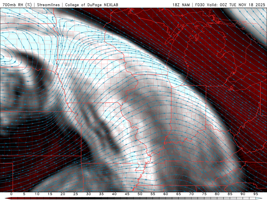The width and height of the screenshot is (267, 200).
Task: Click the colorbar label "80"
Action: coord(217,194)
